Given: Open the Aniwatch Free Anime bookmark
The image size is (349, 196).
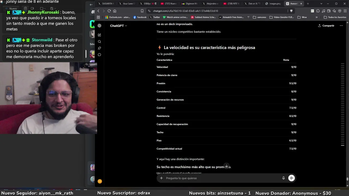Looking at the screenshot, I should (231, 17).
